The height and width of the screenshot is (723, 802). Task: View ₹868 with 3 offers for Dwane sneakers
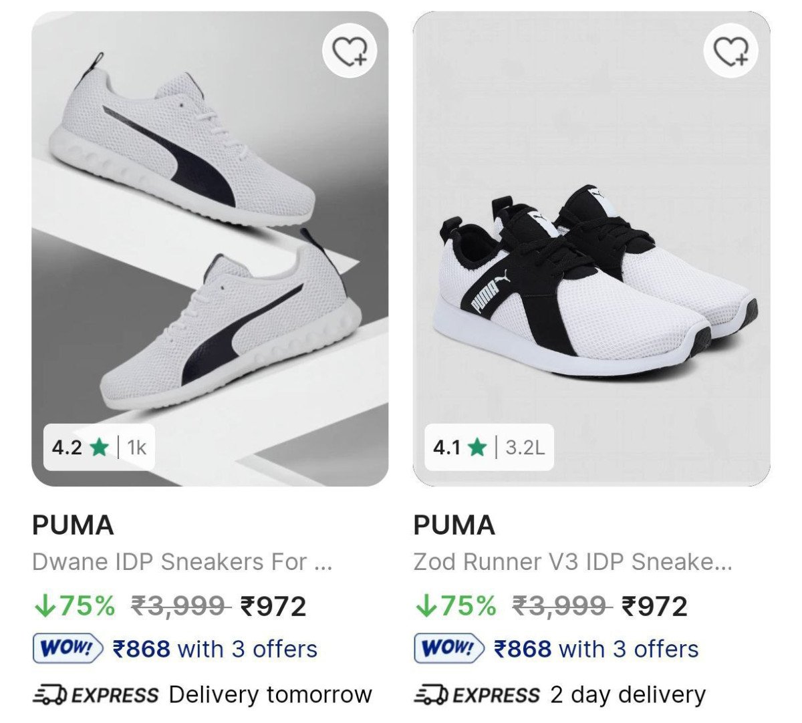click(x=215, y=649)
